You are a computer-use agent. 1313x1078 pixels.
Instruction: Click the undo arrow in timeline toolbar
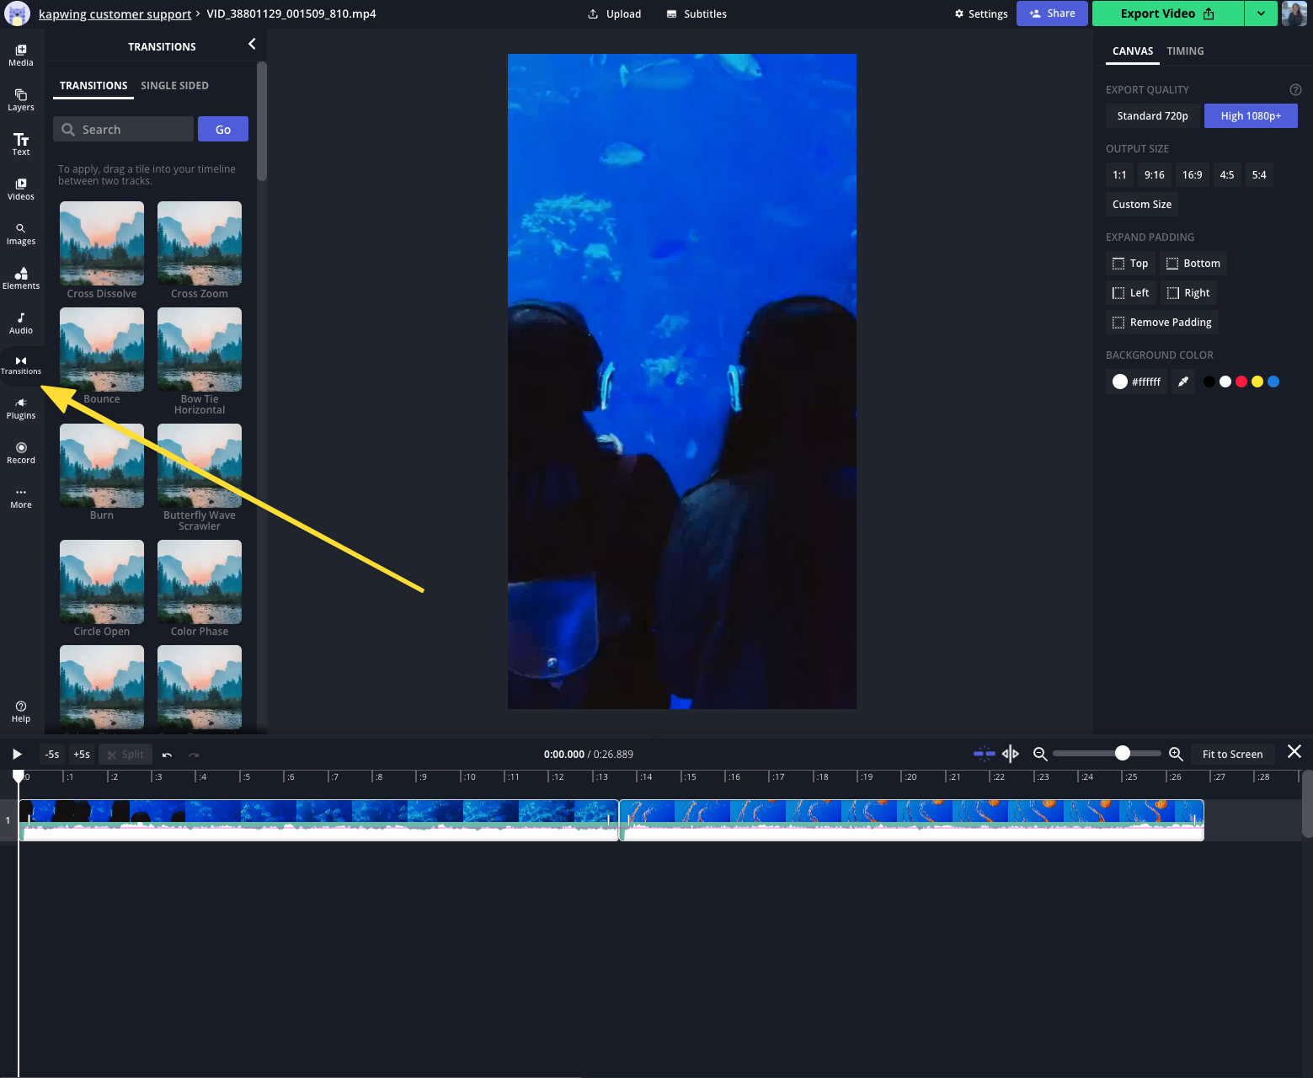click(x=167, y=755)
